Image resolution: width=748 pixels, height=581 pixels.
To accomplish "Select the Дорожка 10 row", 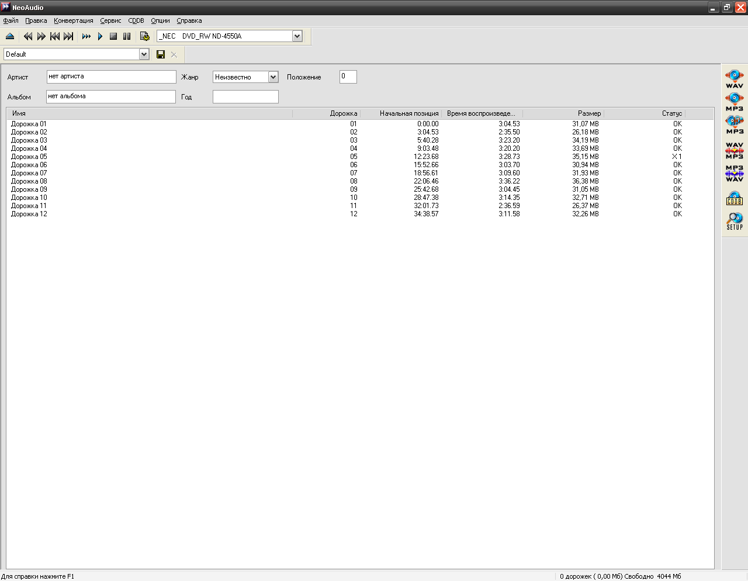I will [x=360, y=198].
